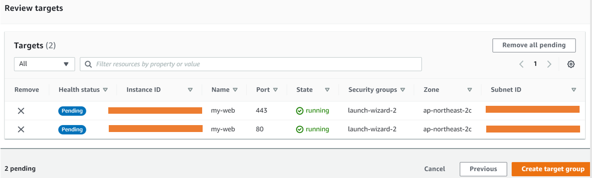
Task: Go to next page arrow
Action: tap(549, 64)
